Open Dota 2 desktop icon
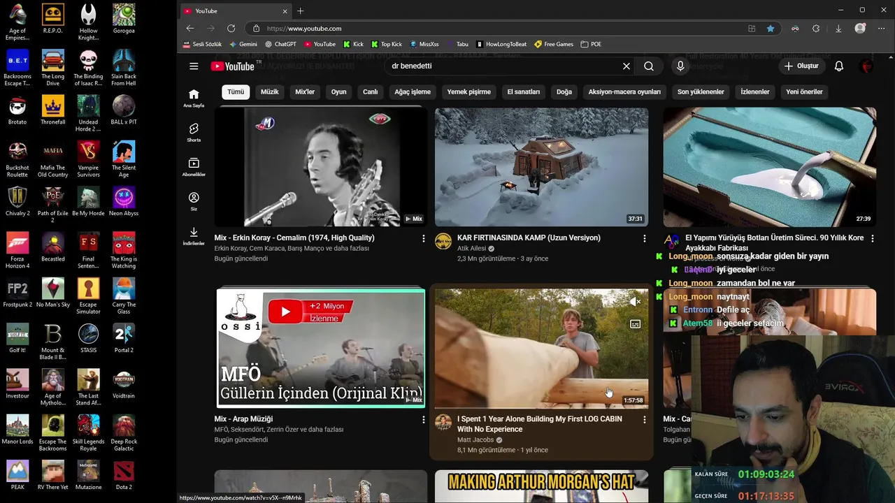Image resolution: width=895 pixels, height=503 pixels. 124,474
